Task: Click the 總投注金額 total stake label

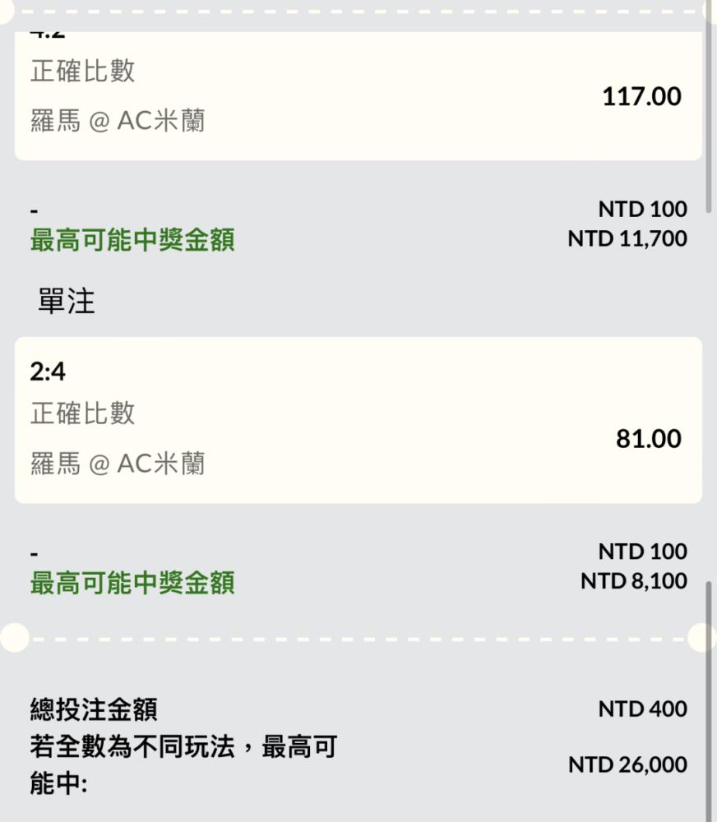Action: click(94, 709)
